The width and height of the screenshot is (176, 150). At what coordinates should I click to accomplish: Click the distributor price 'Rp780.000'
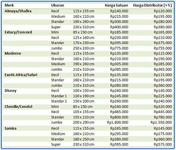tap(163, 117)
